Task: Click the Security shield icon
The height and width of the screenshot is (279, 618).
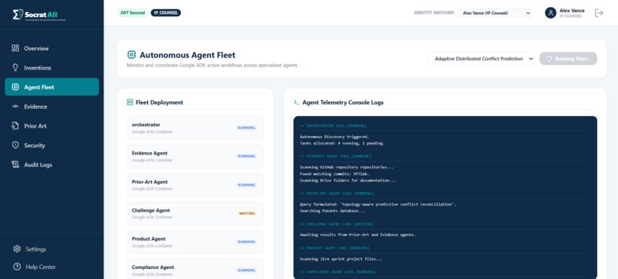Action: coord(15,145)
